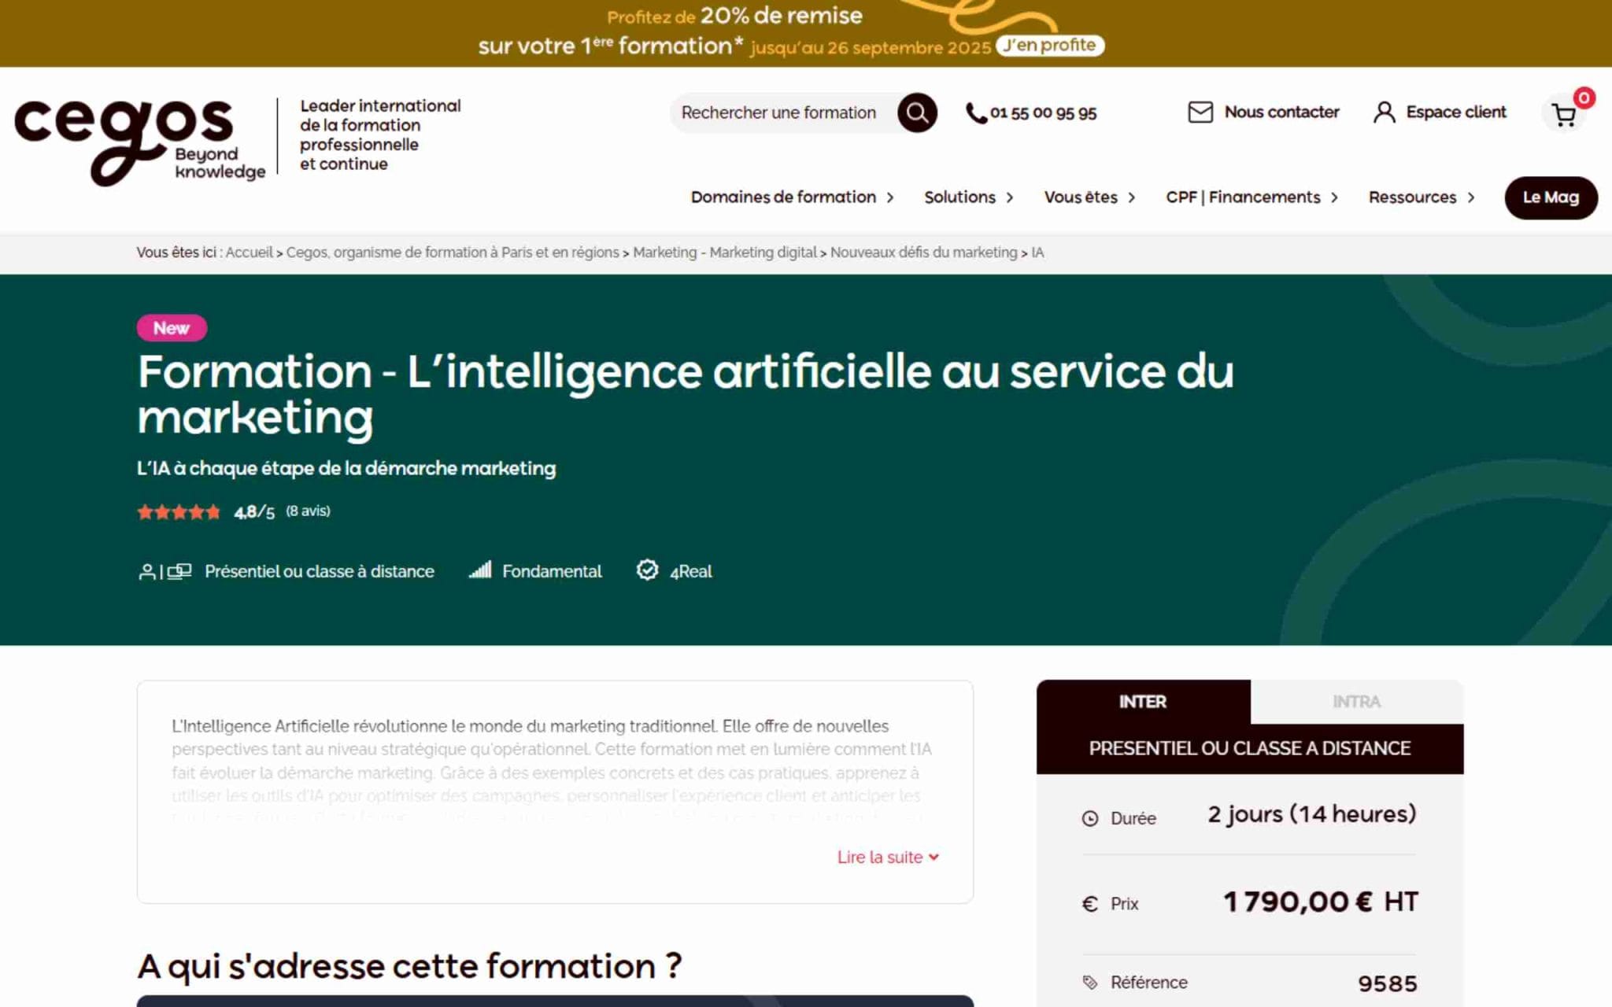Click the Cegos logo

[x=139, y=142]
